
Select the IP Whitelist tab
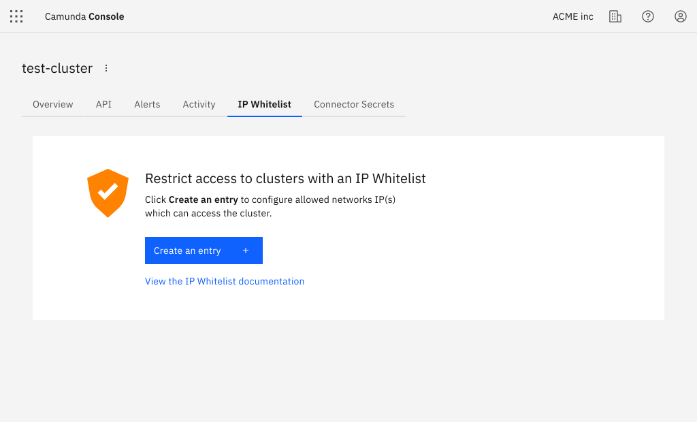click(x=264, y=104)
